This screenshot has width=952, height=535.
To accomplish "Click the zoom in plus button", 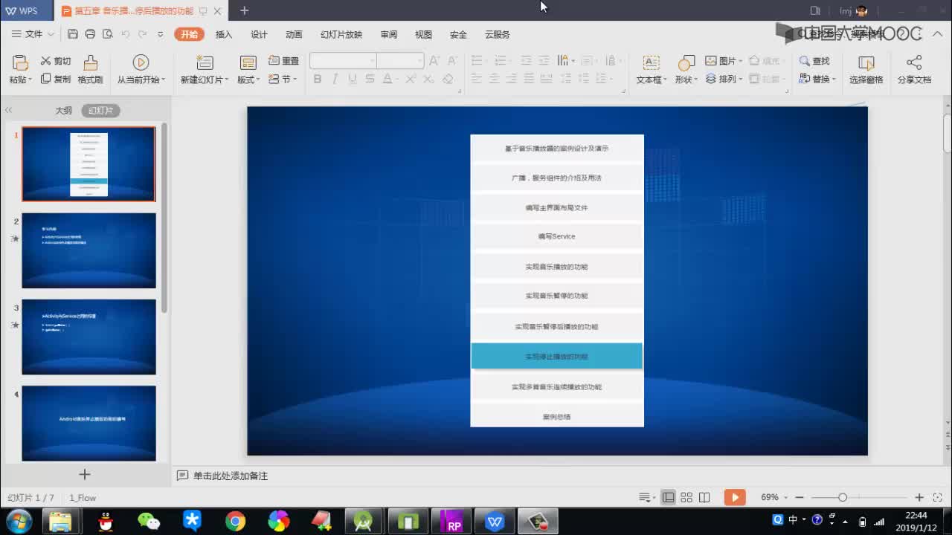I will pyautogui.click(x=919, y=497).
